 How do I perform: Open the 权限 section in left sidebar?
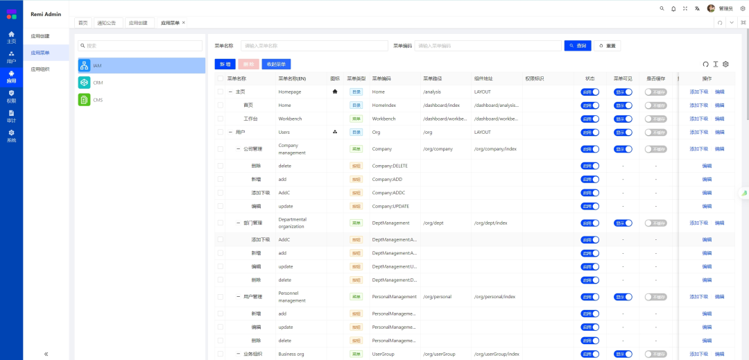[x=11, y=96]
